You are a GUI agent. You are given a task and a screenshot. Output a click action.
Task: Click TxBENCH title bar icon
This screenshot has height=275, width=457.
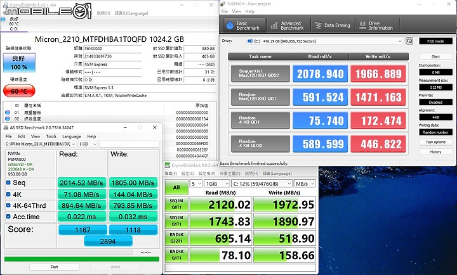pyautogui.click(x=223, y=4)
